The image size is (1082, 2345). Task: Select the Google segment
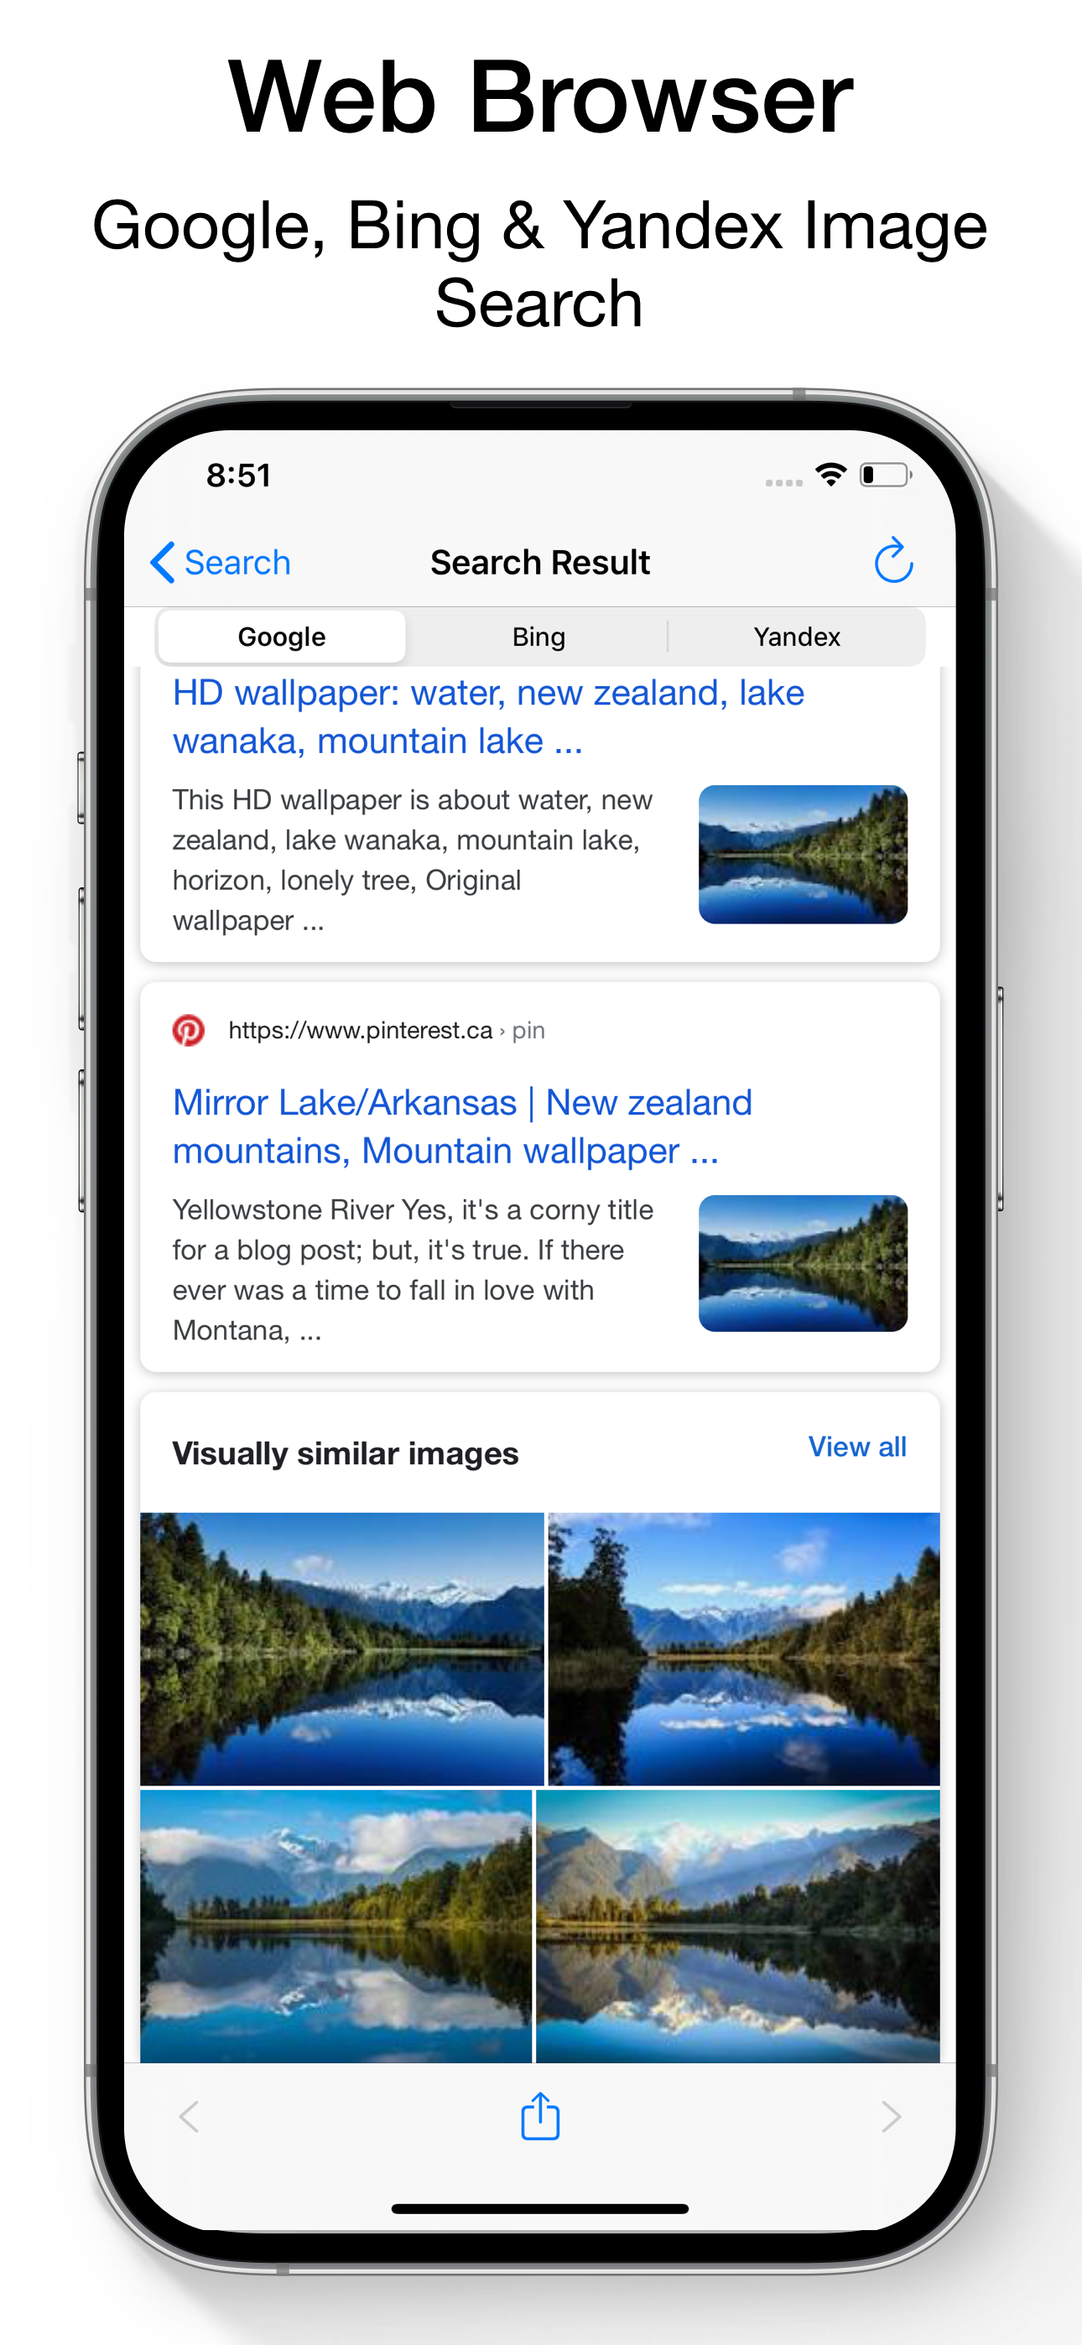coord(282,637)
